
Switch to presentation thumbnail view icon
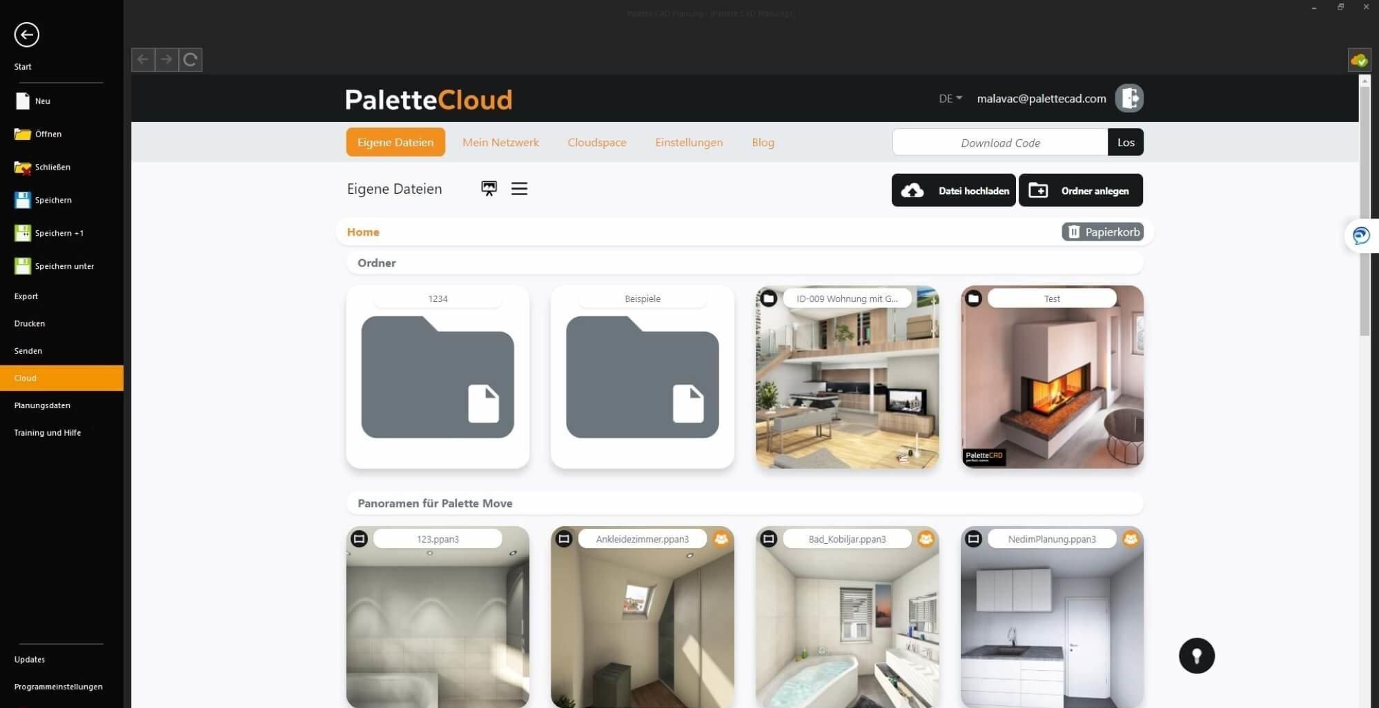(489, 189)
